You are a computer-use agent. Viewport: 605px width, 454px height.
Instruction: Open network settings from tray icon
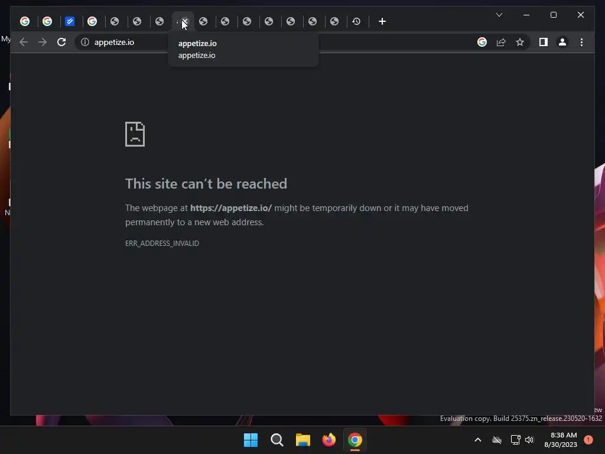click(x=515, y=440)
